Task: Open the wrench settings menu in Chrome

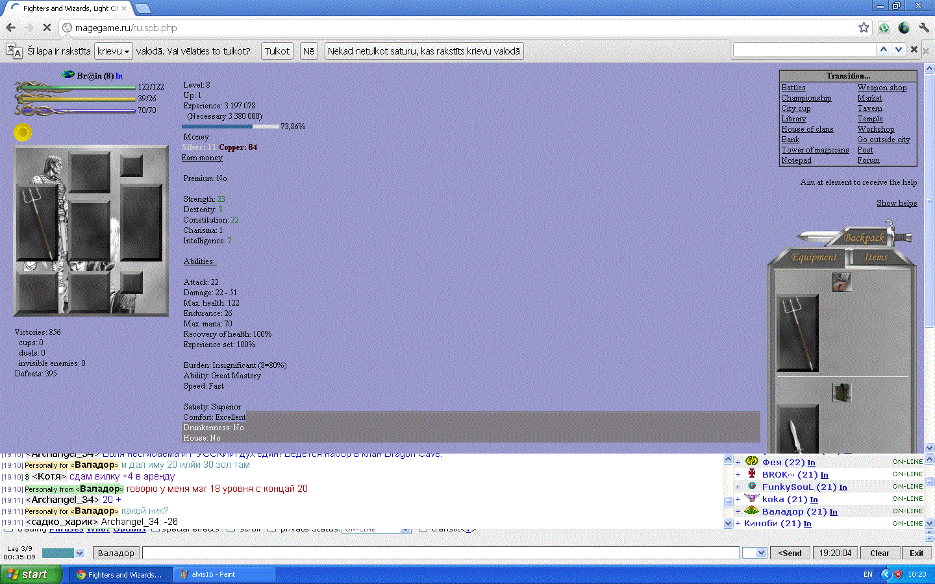Action: point(923,28)
